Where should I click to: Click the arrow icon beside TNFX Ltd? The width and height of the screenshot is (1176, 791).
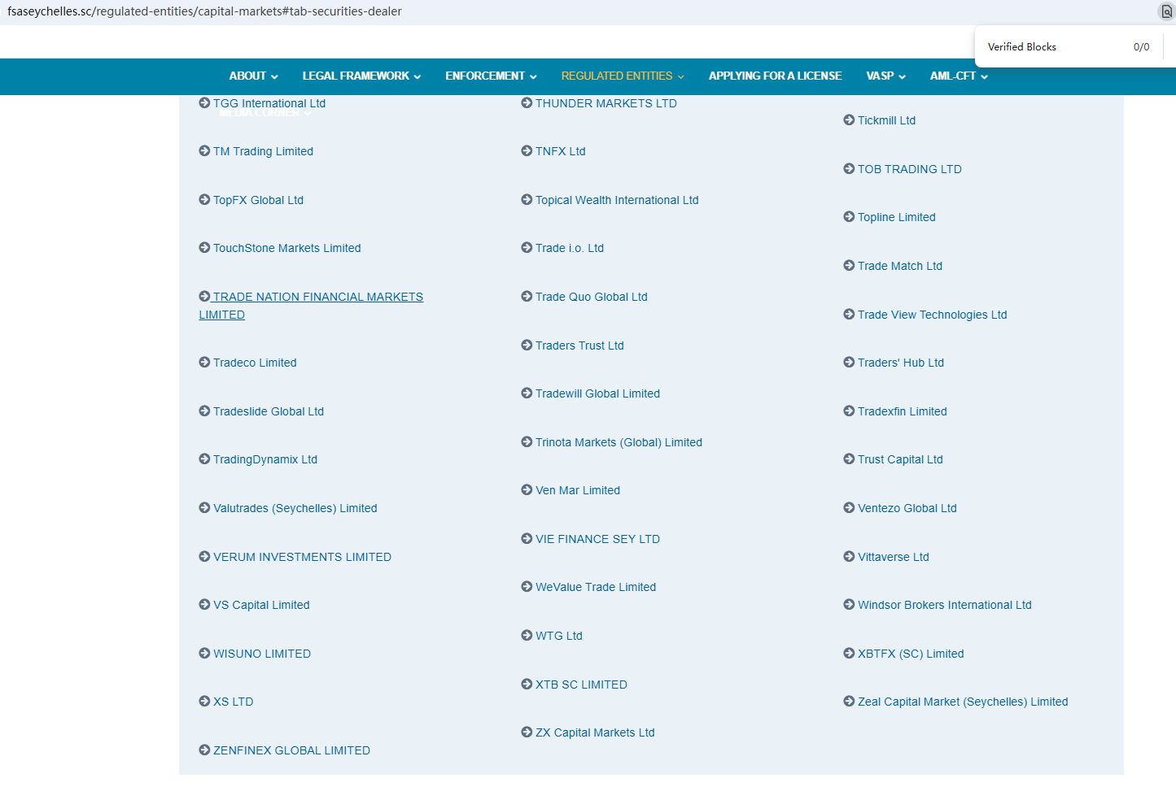coord(527,150)
